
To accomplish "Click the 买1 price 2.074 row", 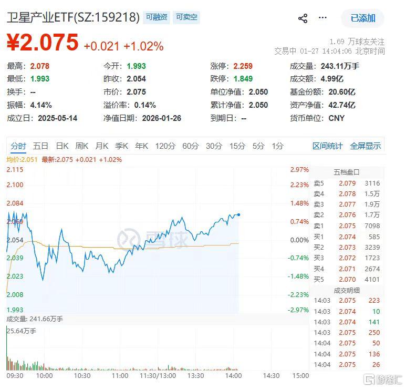I will [347, 237].
